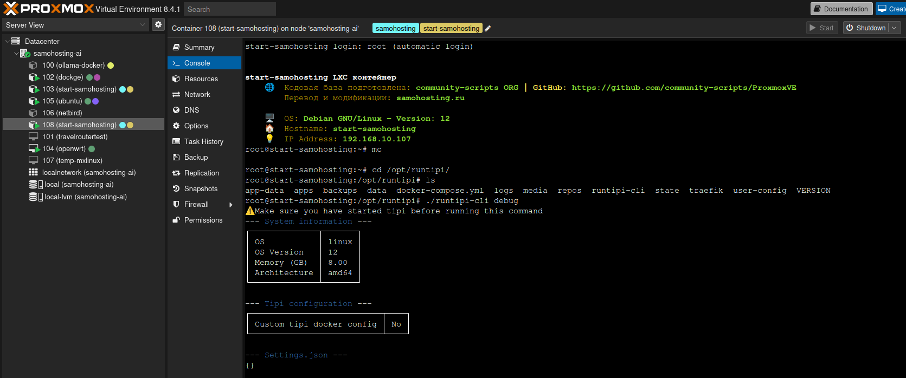906x378 pixels.
Task: Open the Replication section
Action: point(204,173)
